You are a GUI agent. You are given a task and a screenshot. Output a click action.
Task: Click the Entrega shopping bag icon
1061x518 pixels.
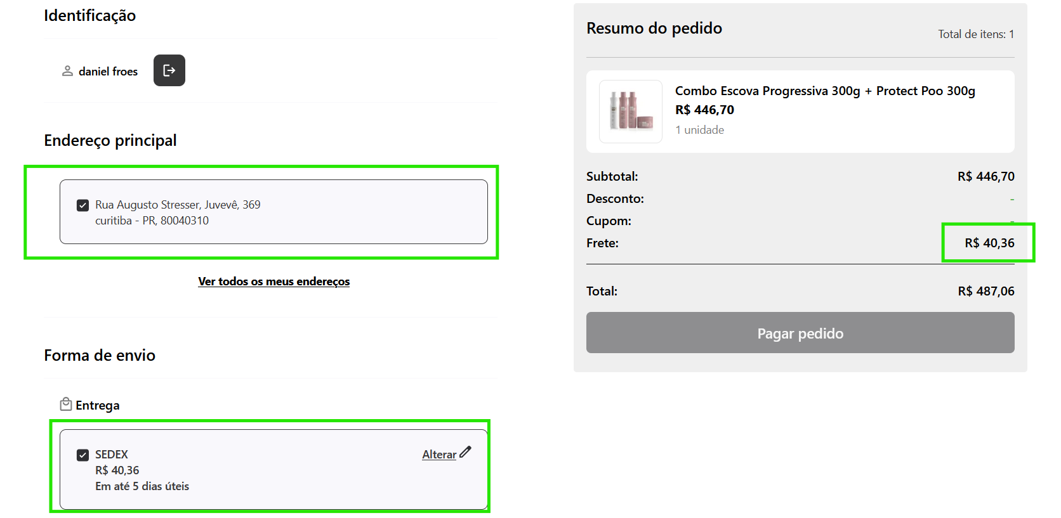click(x=65, y=404)
